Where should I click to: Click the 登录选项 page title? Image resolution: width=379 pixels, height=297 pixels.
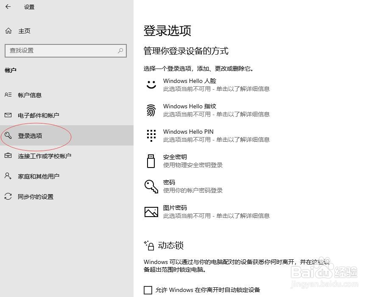point(167,30)
